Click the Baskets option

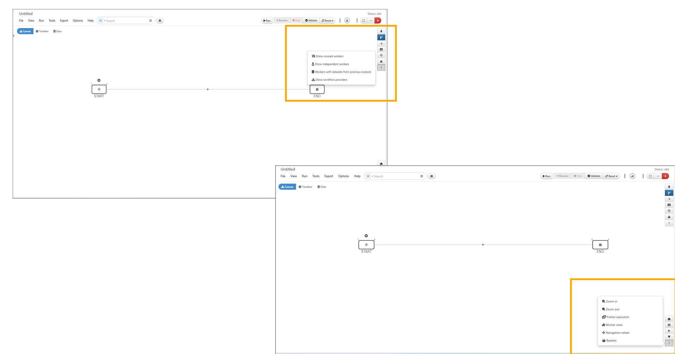(611, 341)
